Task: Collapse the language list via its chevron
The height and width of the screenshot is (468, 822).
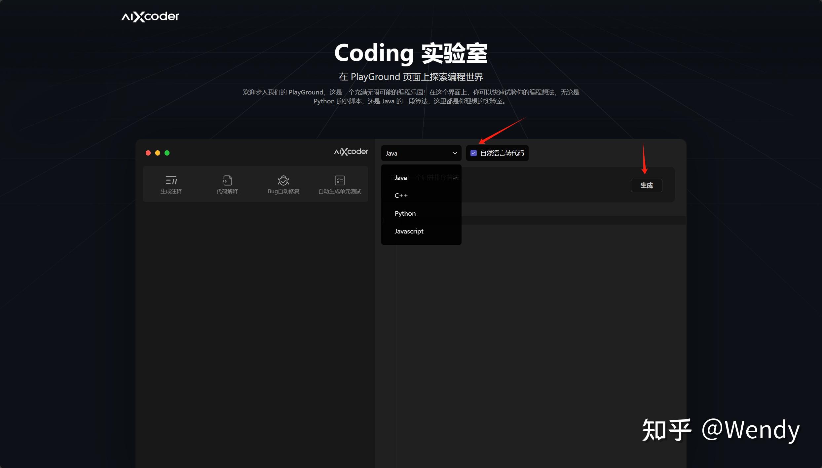Action: pos(454,153)
